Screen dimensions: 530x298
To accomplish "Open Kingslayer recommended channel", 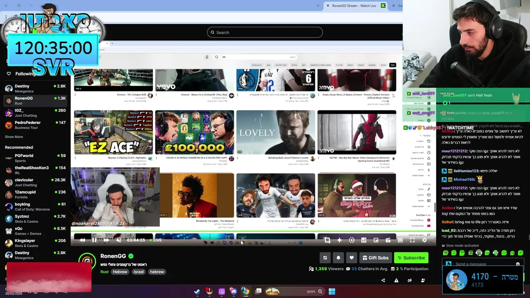I will [35, 243].
